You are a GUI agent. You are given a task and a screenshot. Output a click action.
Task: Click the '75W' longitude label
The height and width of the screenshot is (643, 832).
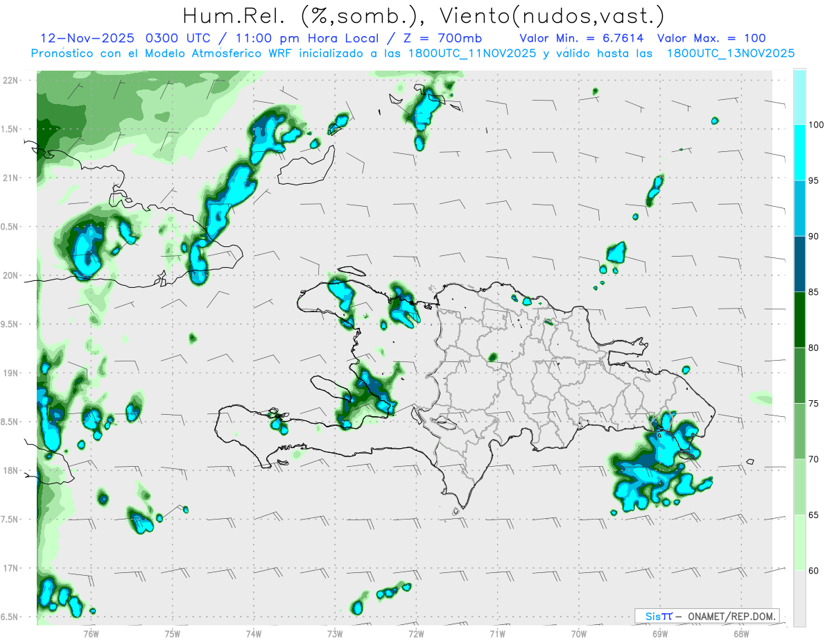tap(172, 633)
